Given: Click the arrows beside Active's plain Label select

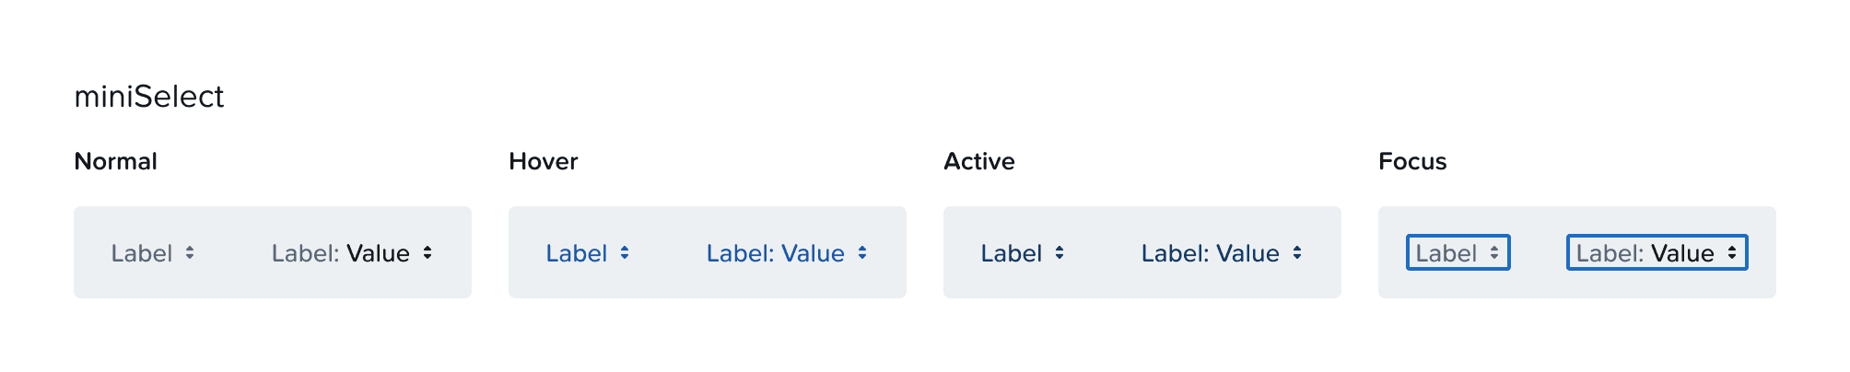Looking at the screenshot, I should coord(1060,253).
